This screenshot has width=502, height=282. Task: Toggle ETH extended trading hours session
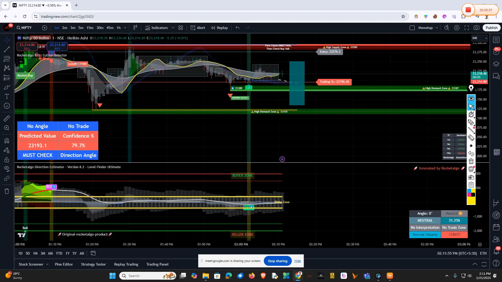coord(483,253)
